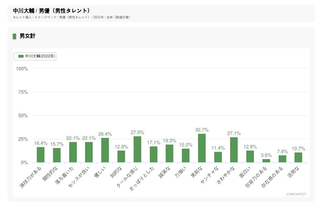Click the タレント個人 breadcrumb link

22,17
